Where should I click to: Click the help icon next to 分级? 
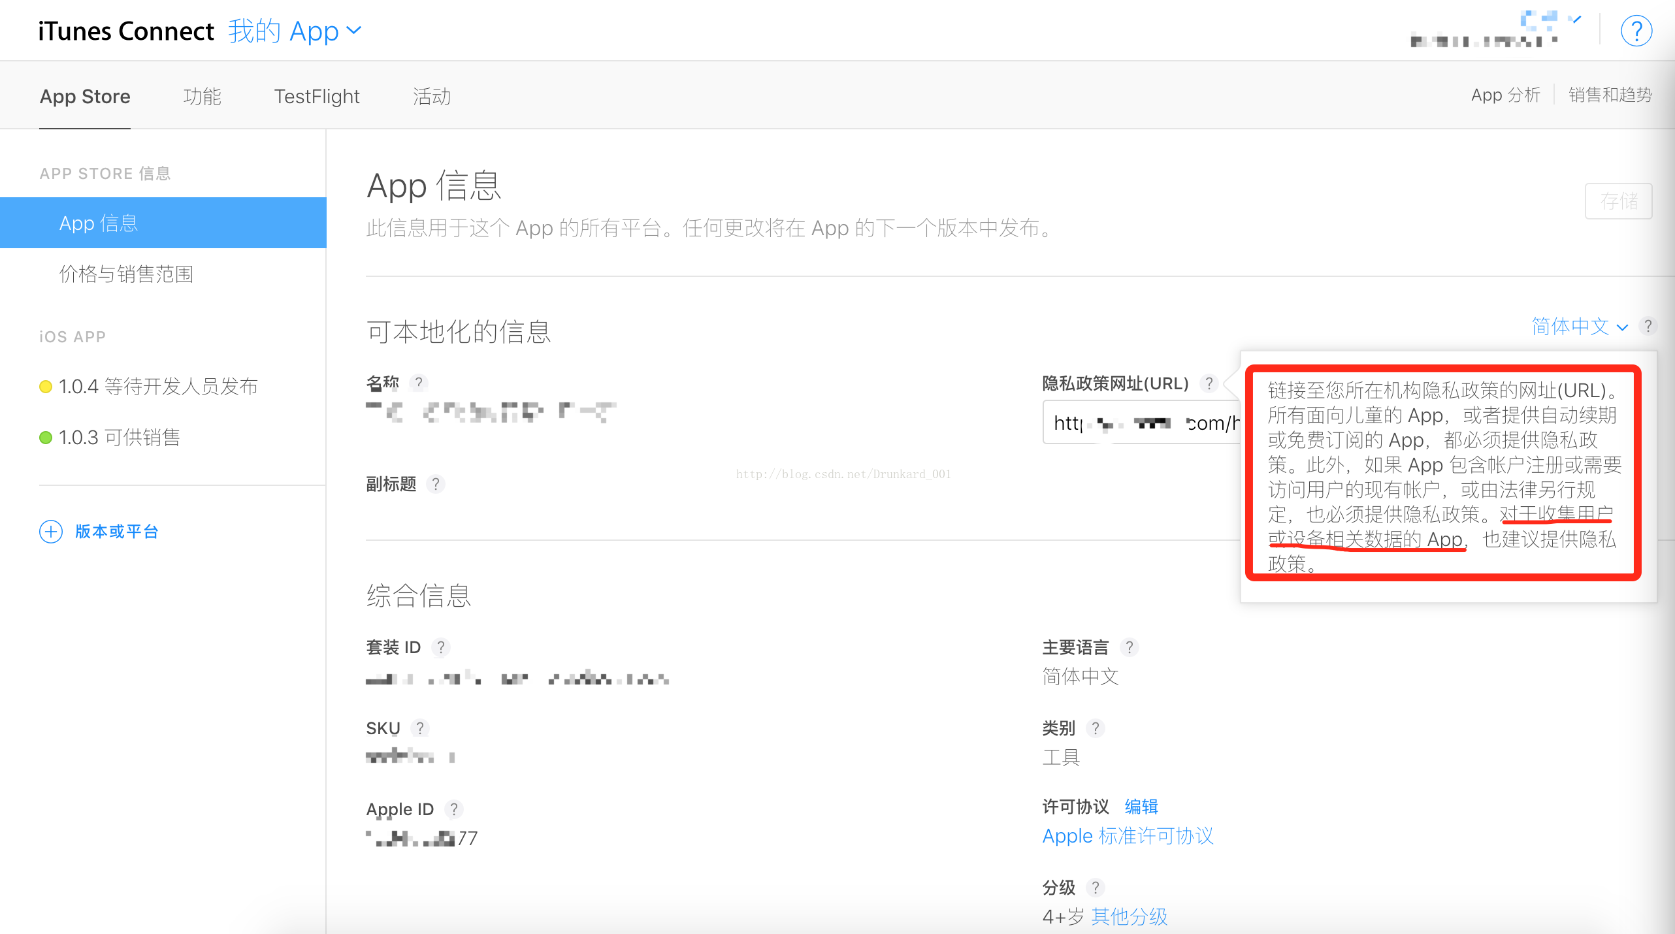pos(1096,888)
